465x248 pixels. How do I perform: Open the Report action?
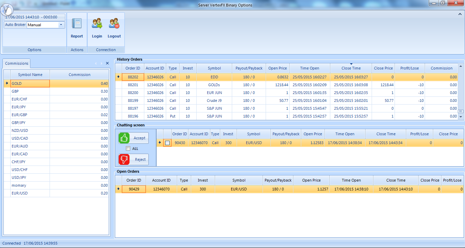point(77,29)
